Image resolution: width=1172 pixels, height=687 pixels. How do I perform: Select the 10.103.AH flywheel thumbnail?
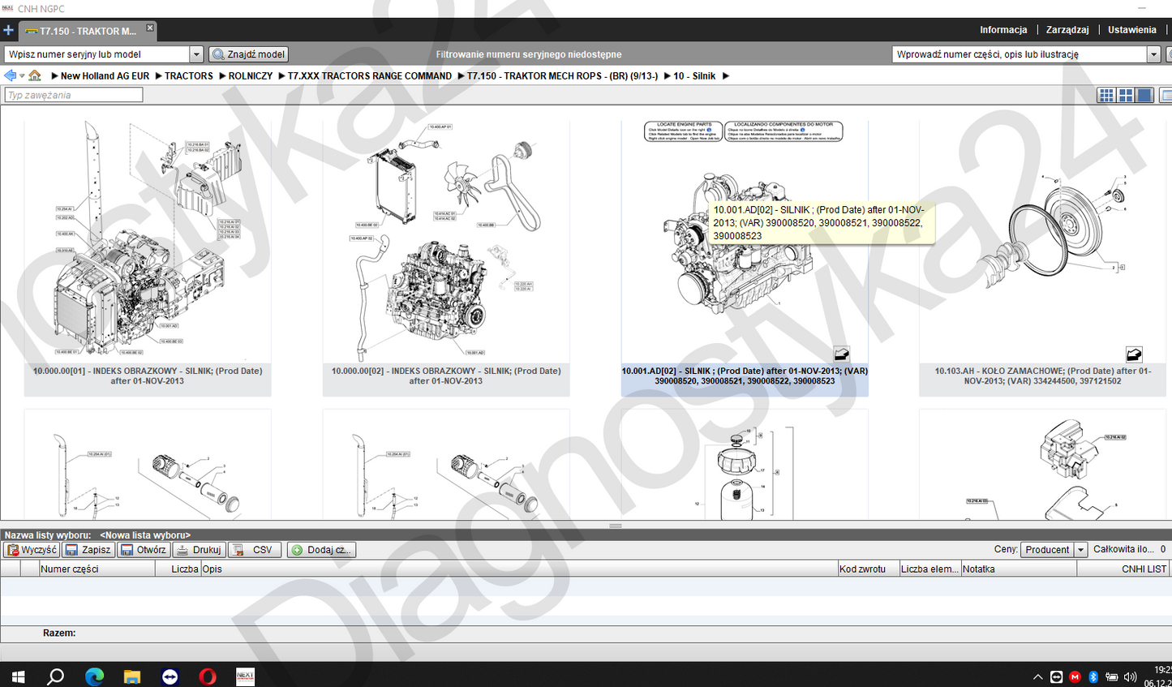point(1042,258)
